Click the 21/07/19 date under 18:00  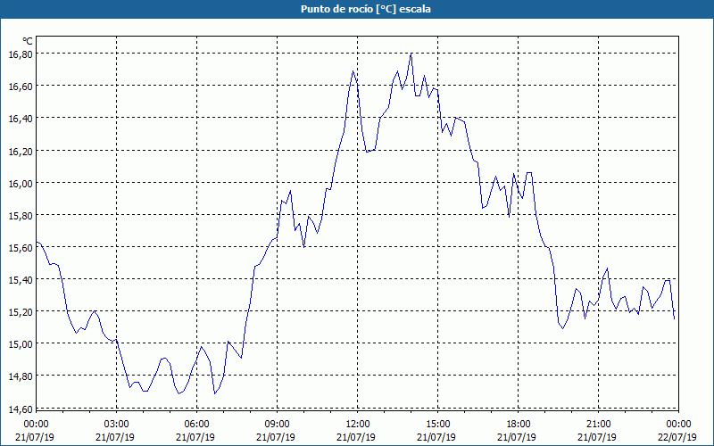(x=517, y=437)
